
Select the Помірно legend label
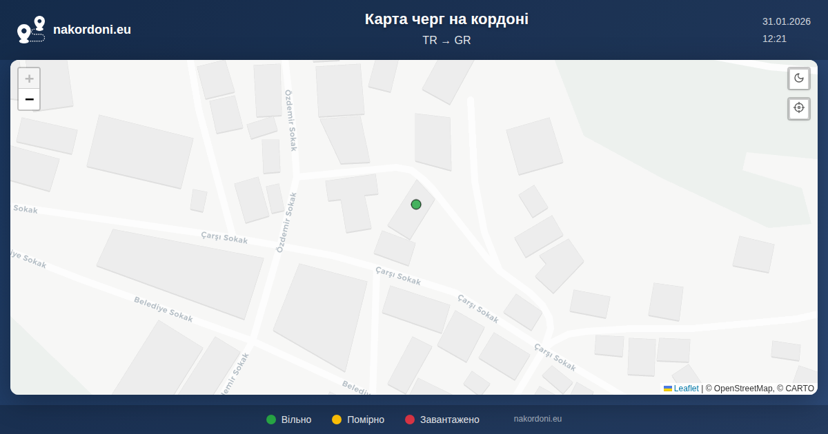[366, 420]
